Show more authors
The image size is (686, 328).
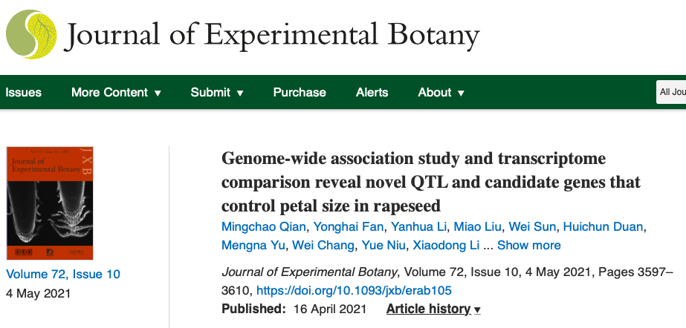tap(528, 245)
